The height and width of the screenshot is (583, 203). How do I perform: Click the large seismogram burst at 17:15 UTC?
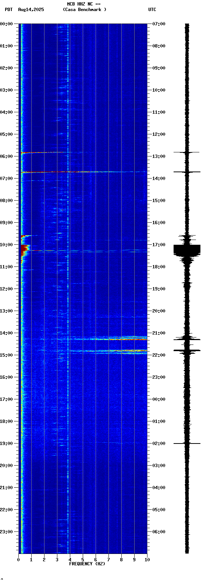point(187,250)
